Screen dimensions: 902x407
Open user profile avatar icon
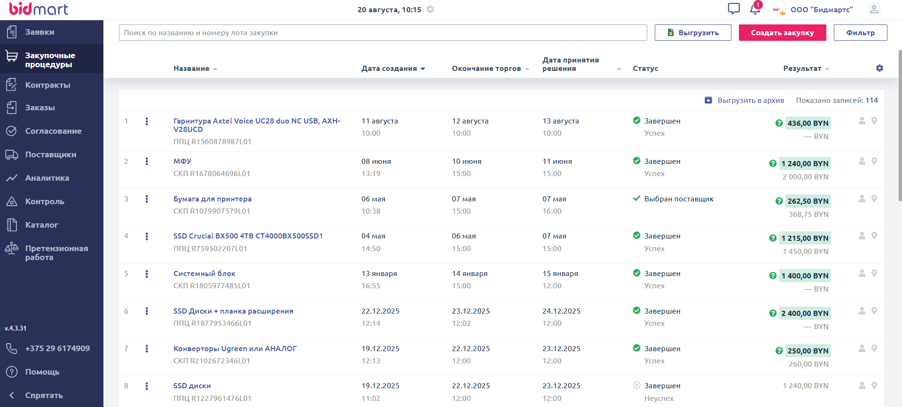coord(874,9)
